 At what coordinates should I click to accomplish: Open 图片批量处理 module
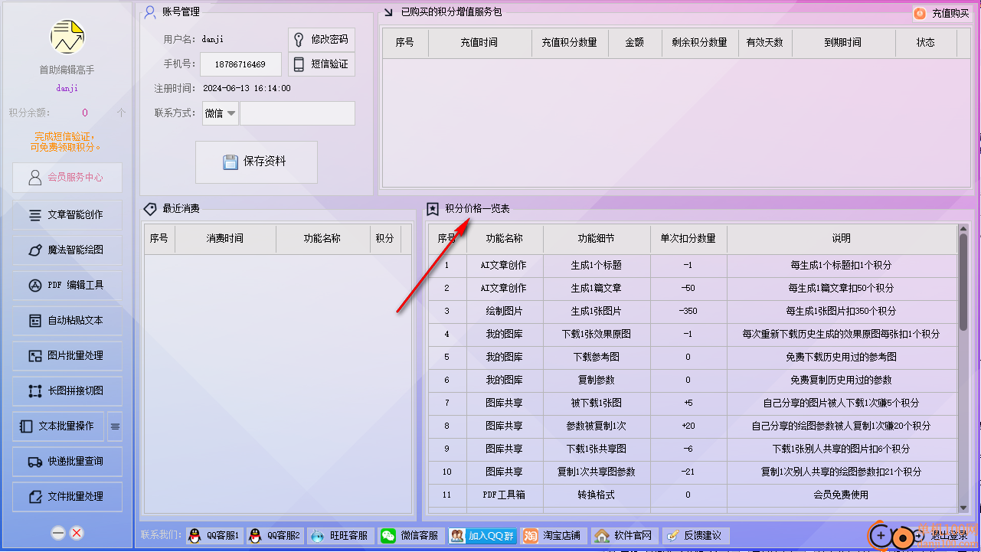(x=67, y=356)
